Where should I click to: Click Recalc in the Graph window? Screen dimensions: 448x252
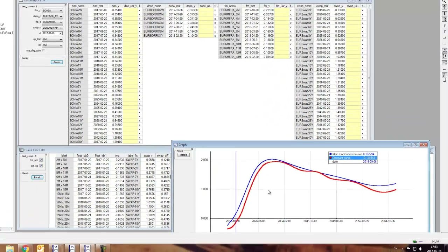pyautogui.click(x=183, y=155)
